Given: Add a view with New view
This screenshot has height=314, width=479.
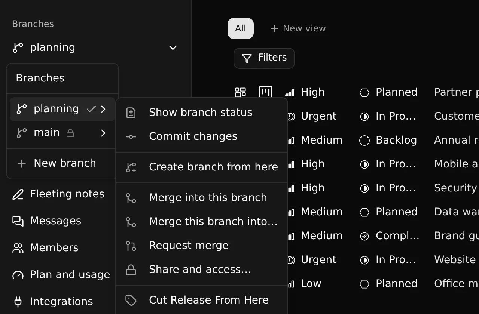Looking at the screenshot, I should [298, 28].
